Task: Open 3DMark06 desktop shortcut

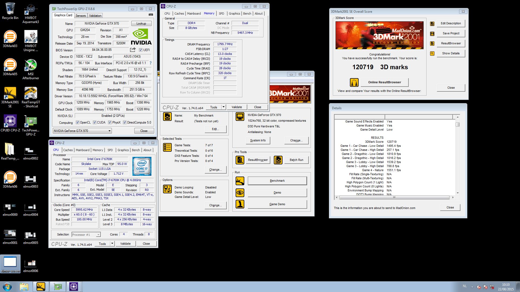Action: pyautogui.click(x=10, y=180)
